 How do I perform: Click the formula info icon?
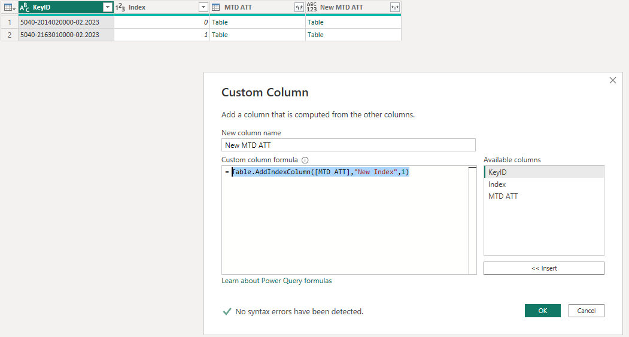click(x=305, y=160)
